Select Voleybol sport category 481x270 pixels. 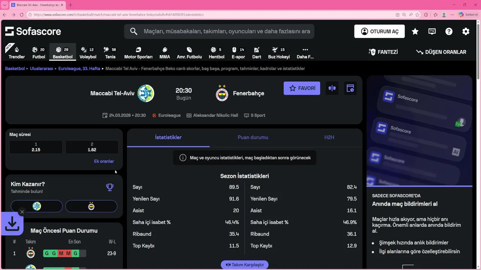[88, 53]
